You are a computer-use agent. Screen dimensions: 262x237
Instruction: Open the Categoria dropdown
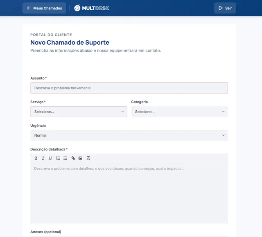pos(179,112)
